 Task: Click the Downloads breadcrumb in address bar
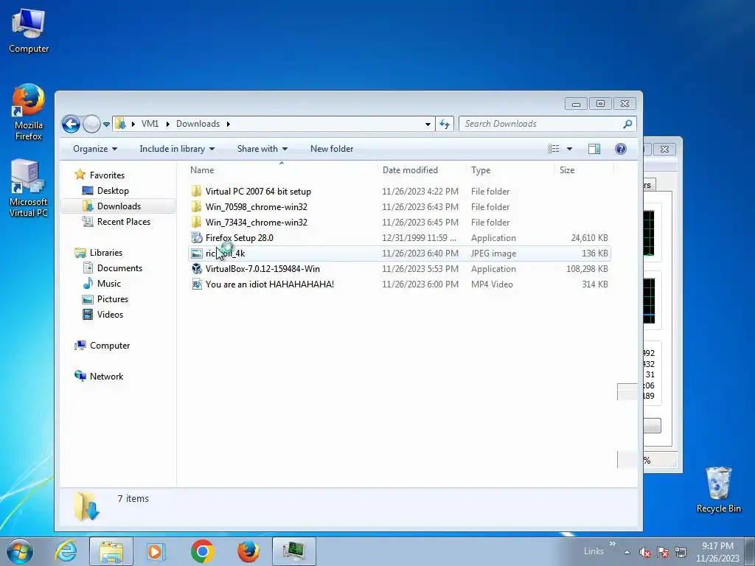(198, 124)
